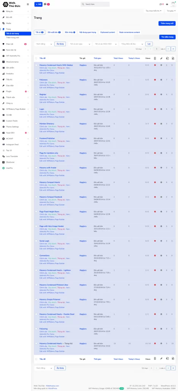Open the Orphaned content tab

(x=108, y=32)
